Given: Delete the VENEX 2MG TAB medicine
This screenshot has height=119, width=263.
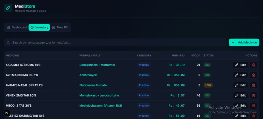Looking at the screenshot, I should pyautogui.click(x=254, y=96).
